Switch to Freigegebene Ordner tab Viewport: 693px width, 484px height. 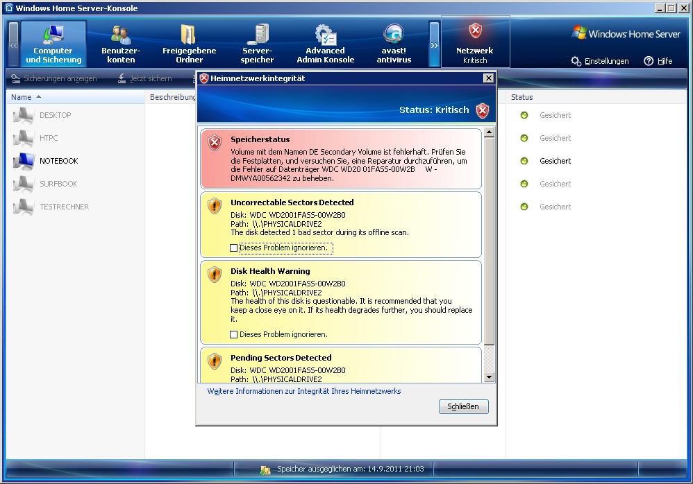pyautogui.click(x=189, y=43)
